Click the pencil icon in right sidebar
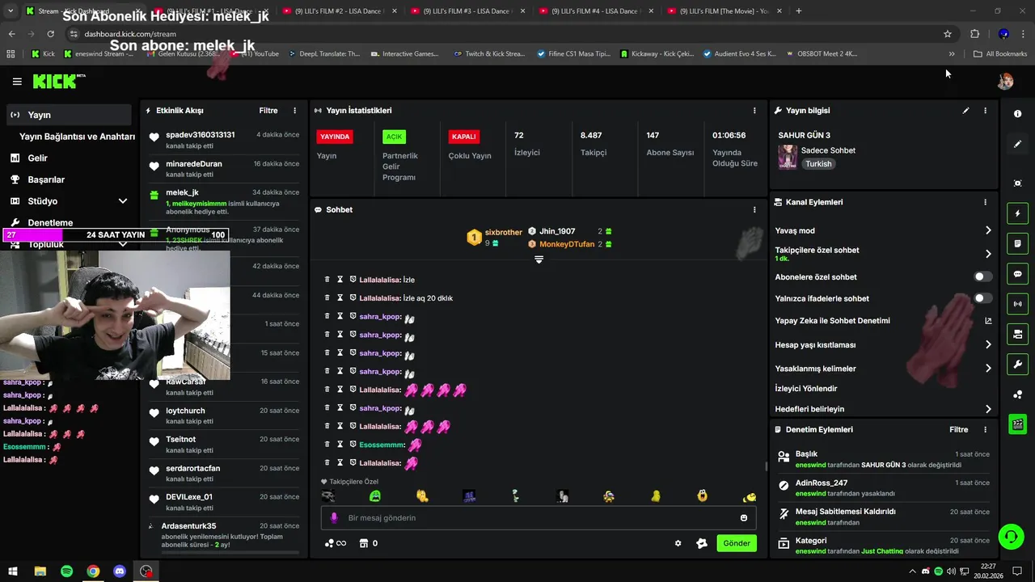Image resolution: width=1035 pixels, height=582 pixels. click(1017, 144)
